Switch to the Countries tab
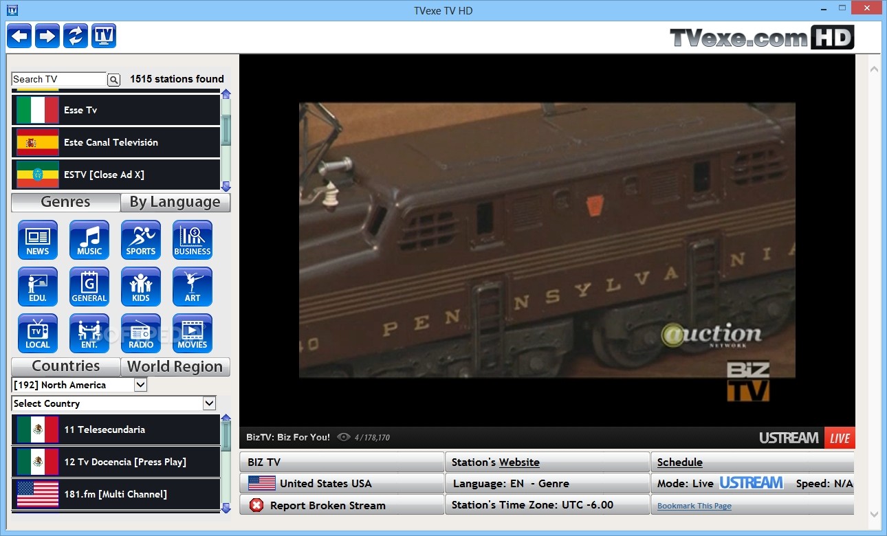The width and height of the screenshot is (887, 536). click(66, 366)
